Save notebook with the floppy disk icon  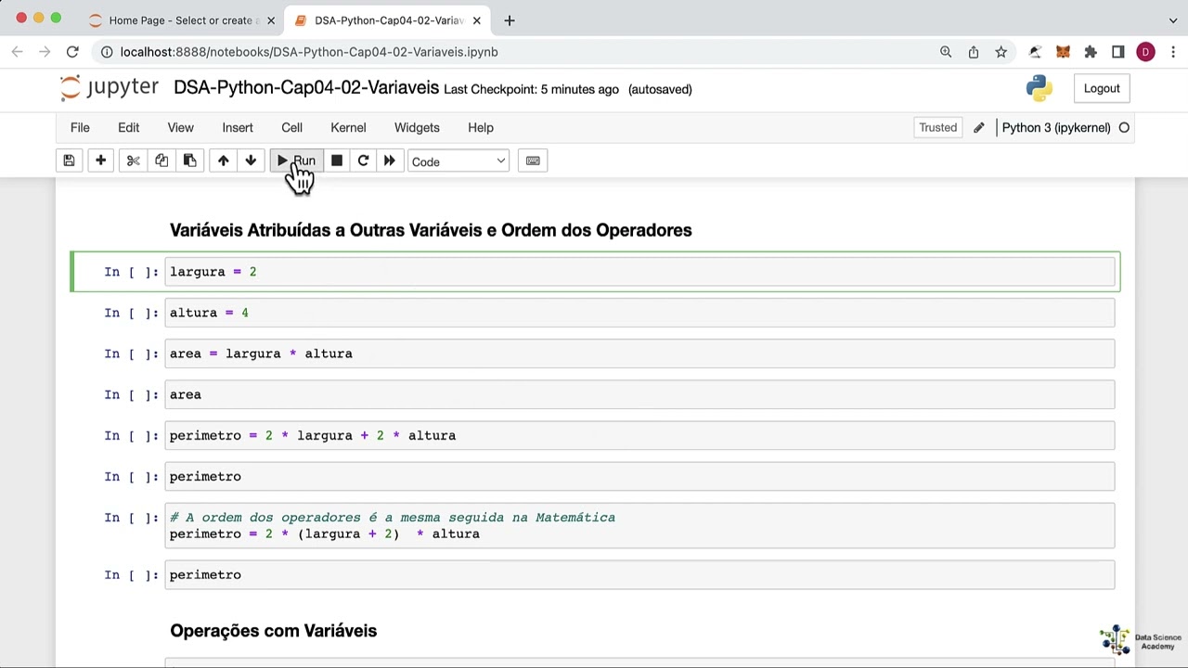tap(69, 161)
